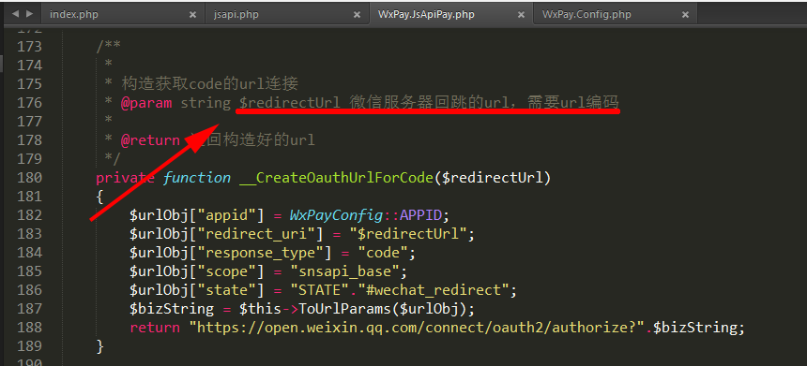Click the private keyword on line 180
The height and width of the screenshot is (366, 807).
125,178
